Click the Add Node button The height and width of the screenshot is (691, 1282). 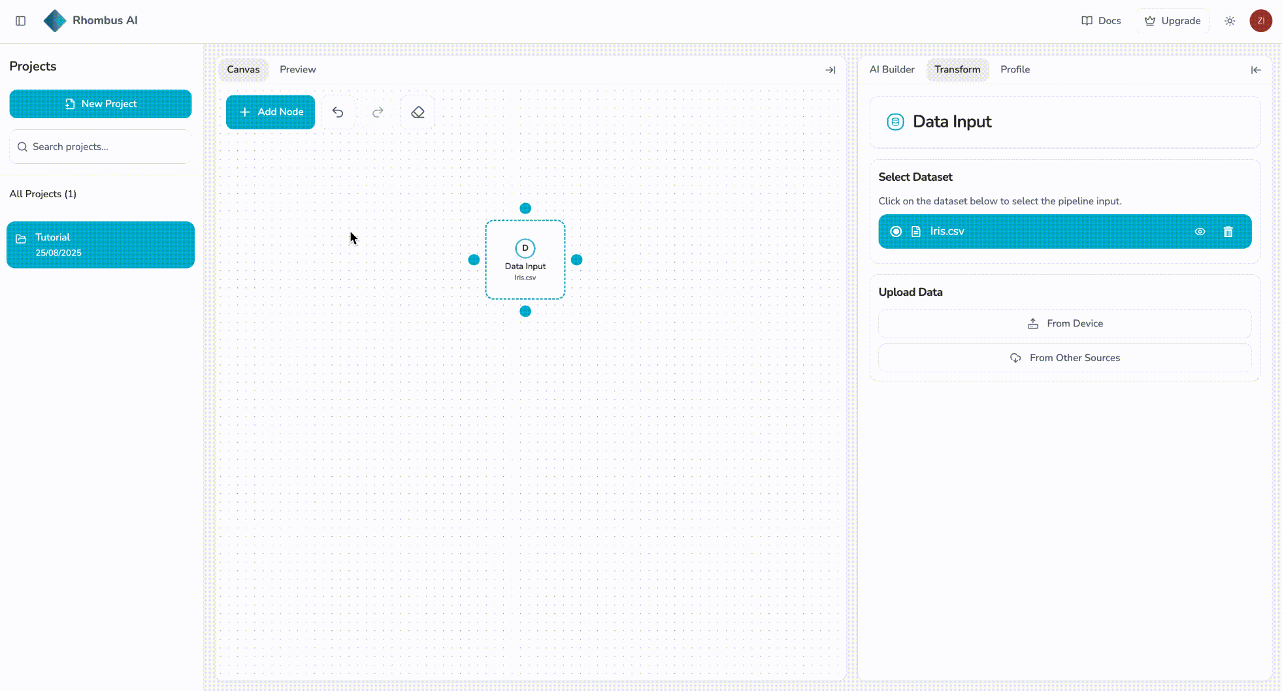pyautogui.click(x=271, y=112)
